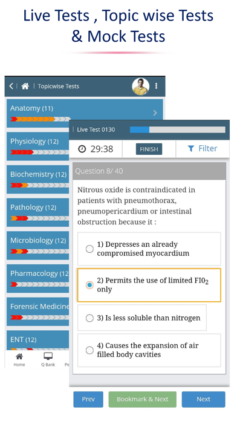Tap the back arrow in Topicwise Tests header

click(x=11, y=86)
